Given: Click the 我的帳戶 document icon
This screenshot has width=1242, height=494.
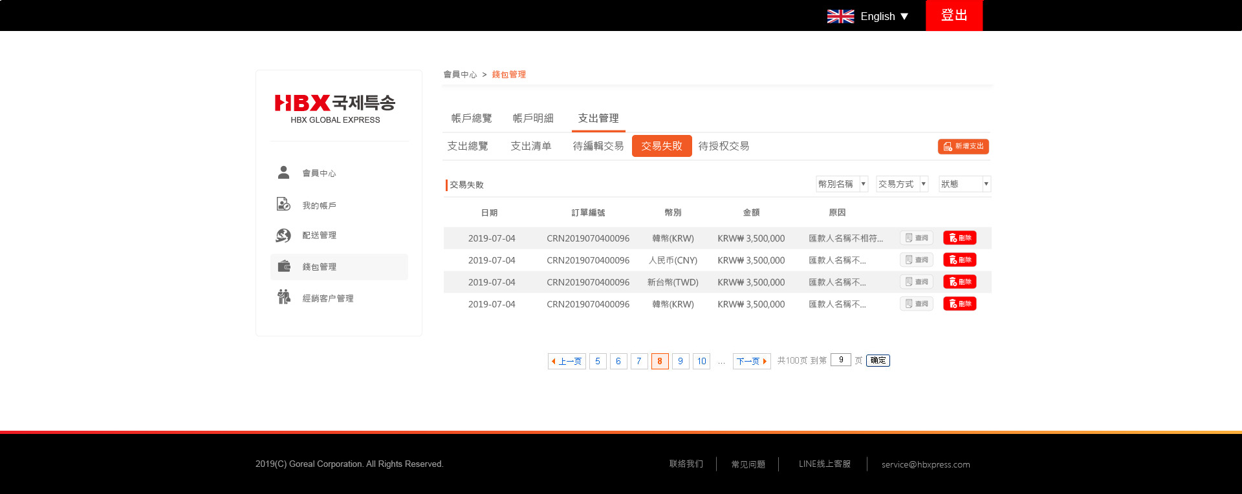Looking at the screenshot, I should pyautogui.click(x=283, y=205).
